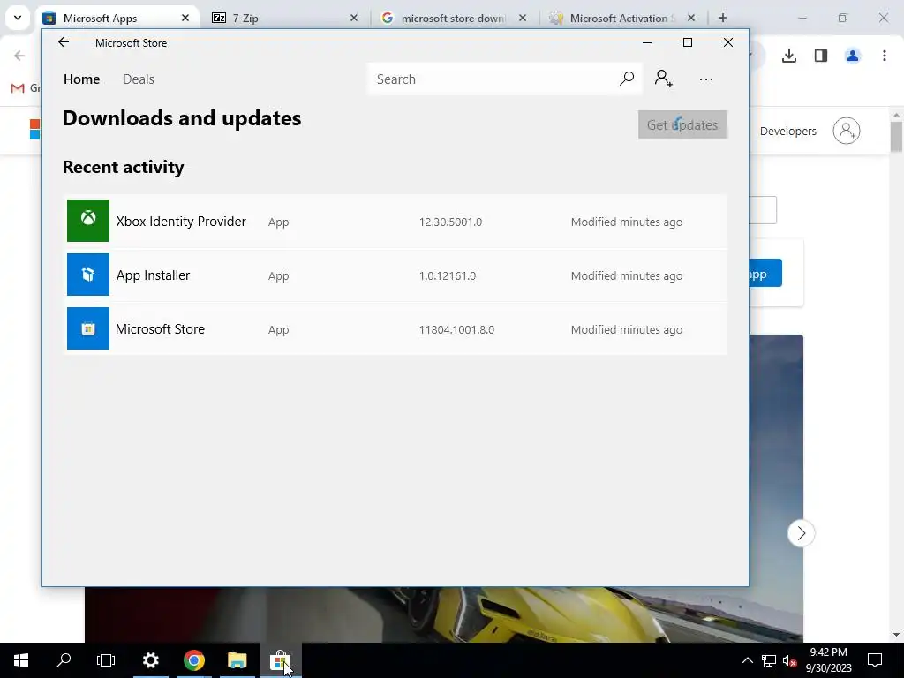Toggle the Chrome side panel icon
Image resolution: width=904 pixels, height=678 pixels.
pyautogui.click(x=821, y=56)
